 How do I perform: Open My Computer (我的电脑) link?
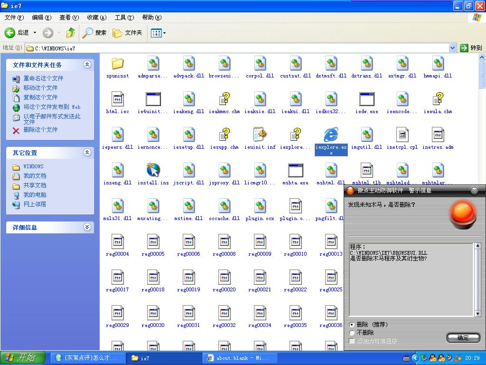[x=35, y=195]
